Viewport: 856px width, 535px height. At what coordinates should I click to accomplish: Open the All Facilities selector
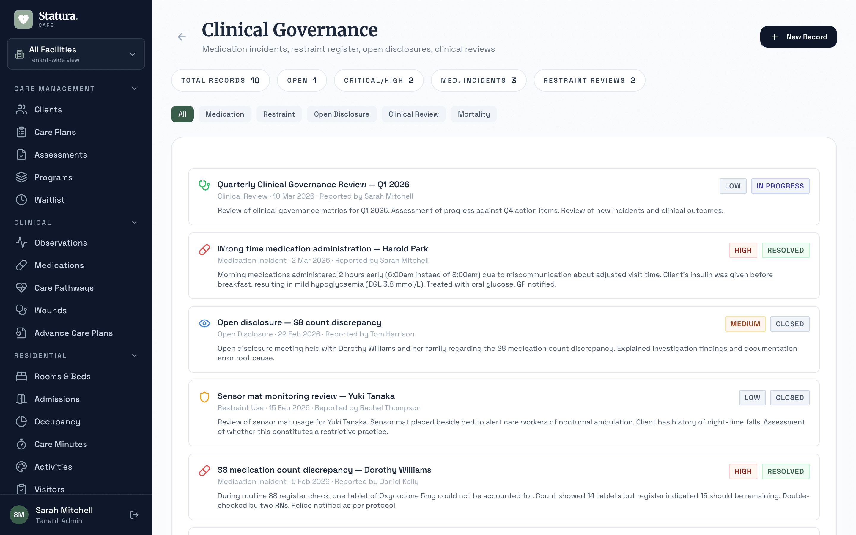pyautogui.click(x=76, y=54)
